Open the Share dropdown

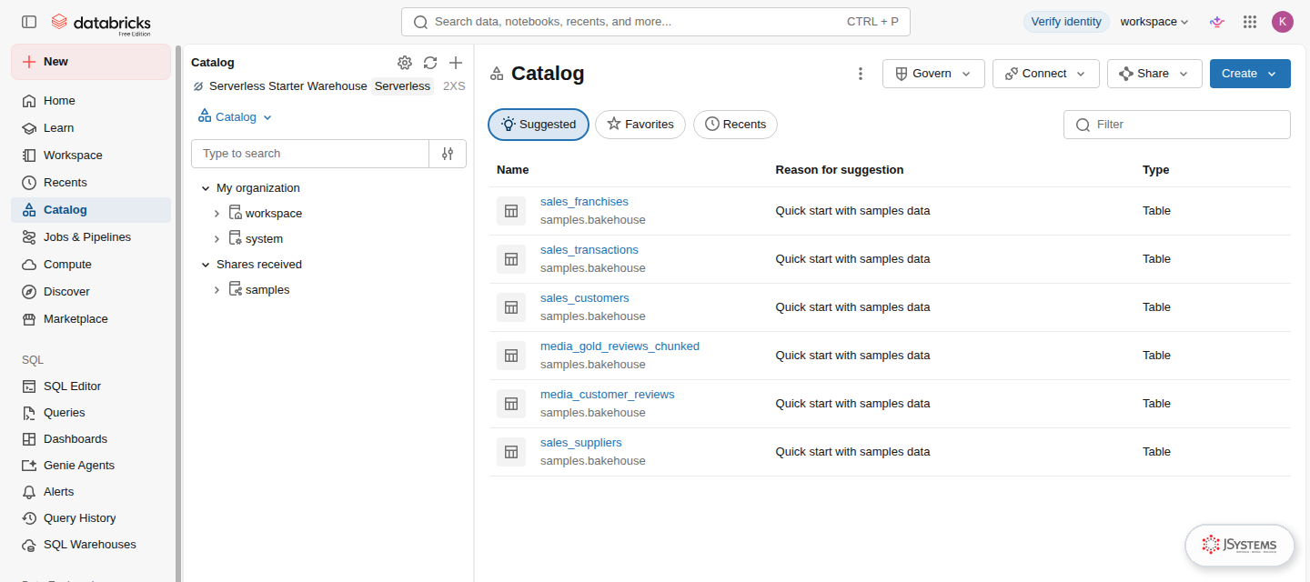1154,74
